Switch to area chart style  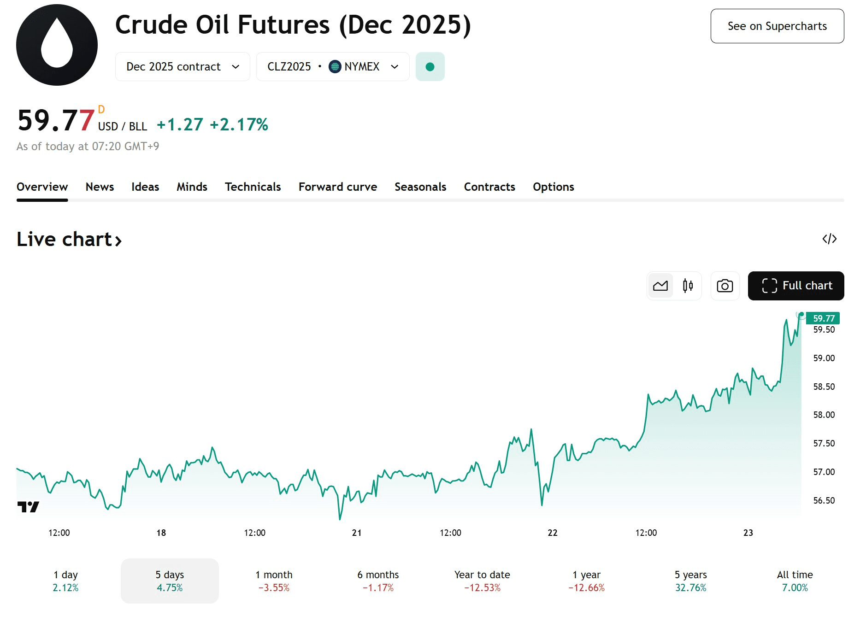tap(660, 286)
